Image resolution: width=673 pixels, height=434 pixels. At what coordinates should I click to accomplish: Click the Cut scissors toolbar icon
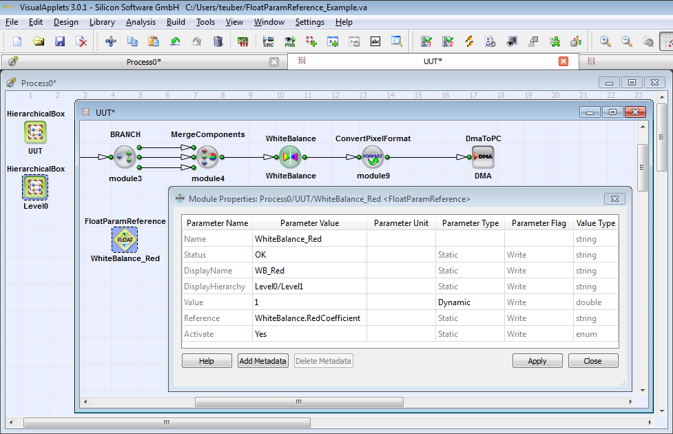point(110,41)
